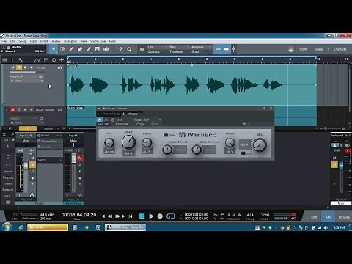Open the Song dropdown arrow at top right
The image size is (352, 264).
329,49
